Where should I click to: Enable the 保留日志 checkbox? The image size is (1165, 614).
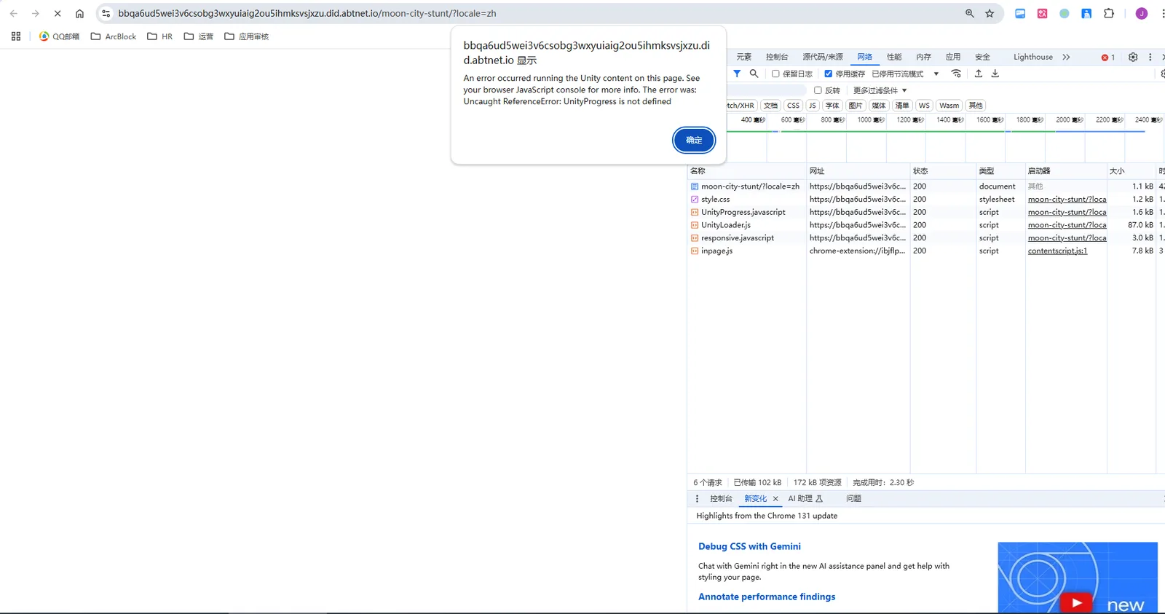775,74
